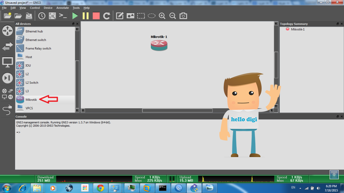Browse security devices sidebar icon
This screenshot has width=344, height=193.
point(7,78)
